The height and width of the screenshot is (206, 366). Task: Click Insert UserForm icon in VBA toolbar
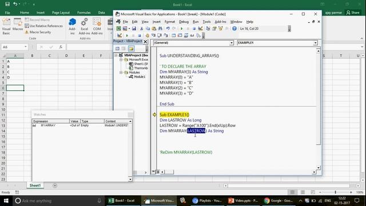click(x=125, y=29)
